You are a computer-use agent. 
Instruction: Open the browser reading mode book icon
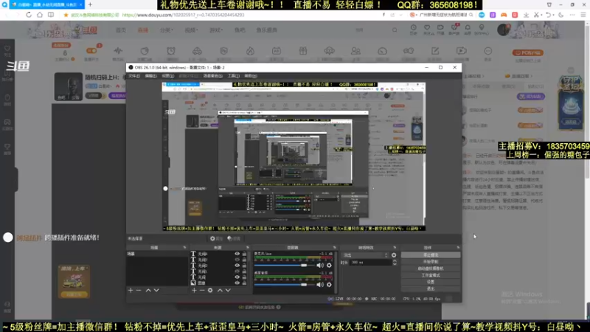coord(51,15)
